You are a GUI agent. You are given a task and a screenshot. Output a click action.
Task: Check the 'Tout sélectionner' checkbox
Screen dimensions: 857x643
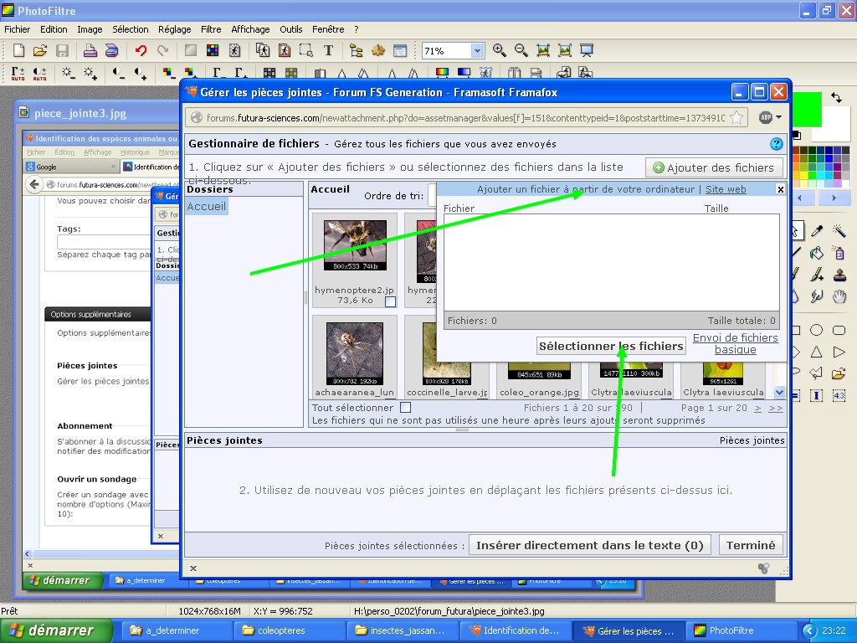coord(405,408)
